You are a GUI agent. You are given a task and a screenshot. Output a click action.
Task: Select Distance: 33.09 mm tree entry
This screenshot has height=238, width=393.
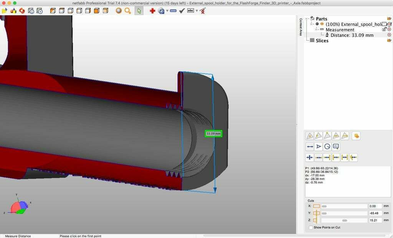(x=352, y=35)
